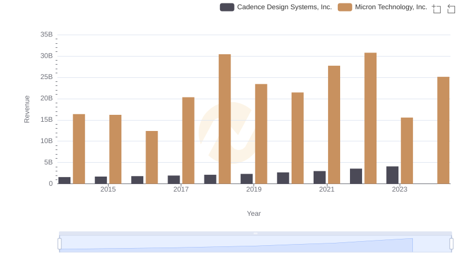Click the Year axis title
This screenshot has height=266, width=462.
pyautogui.click(x=254, y=213)
